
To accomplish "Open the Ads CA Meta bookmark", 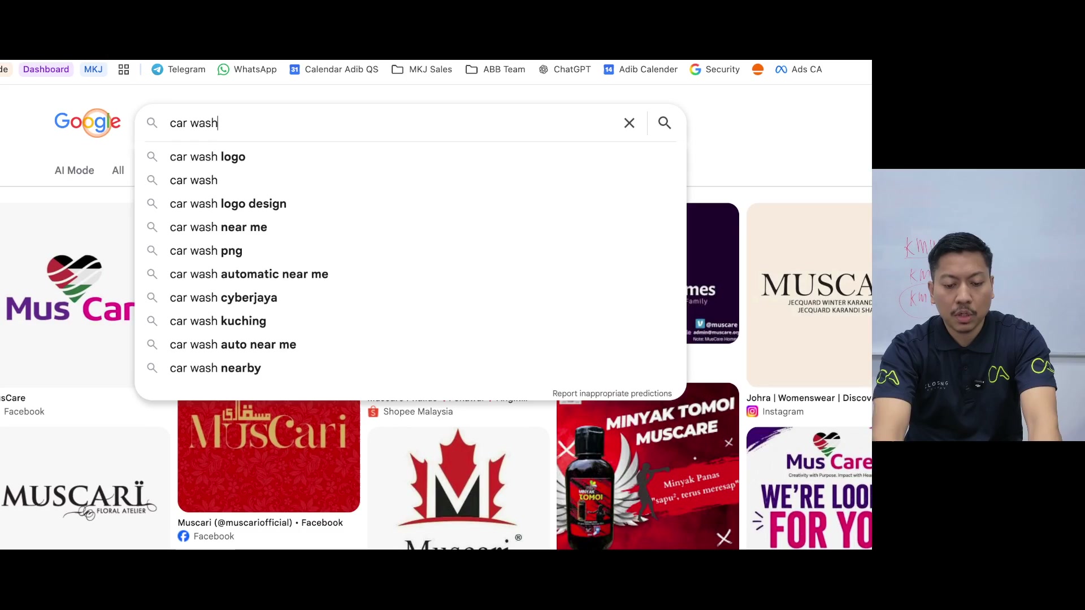I will tap(798, 69).
